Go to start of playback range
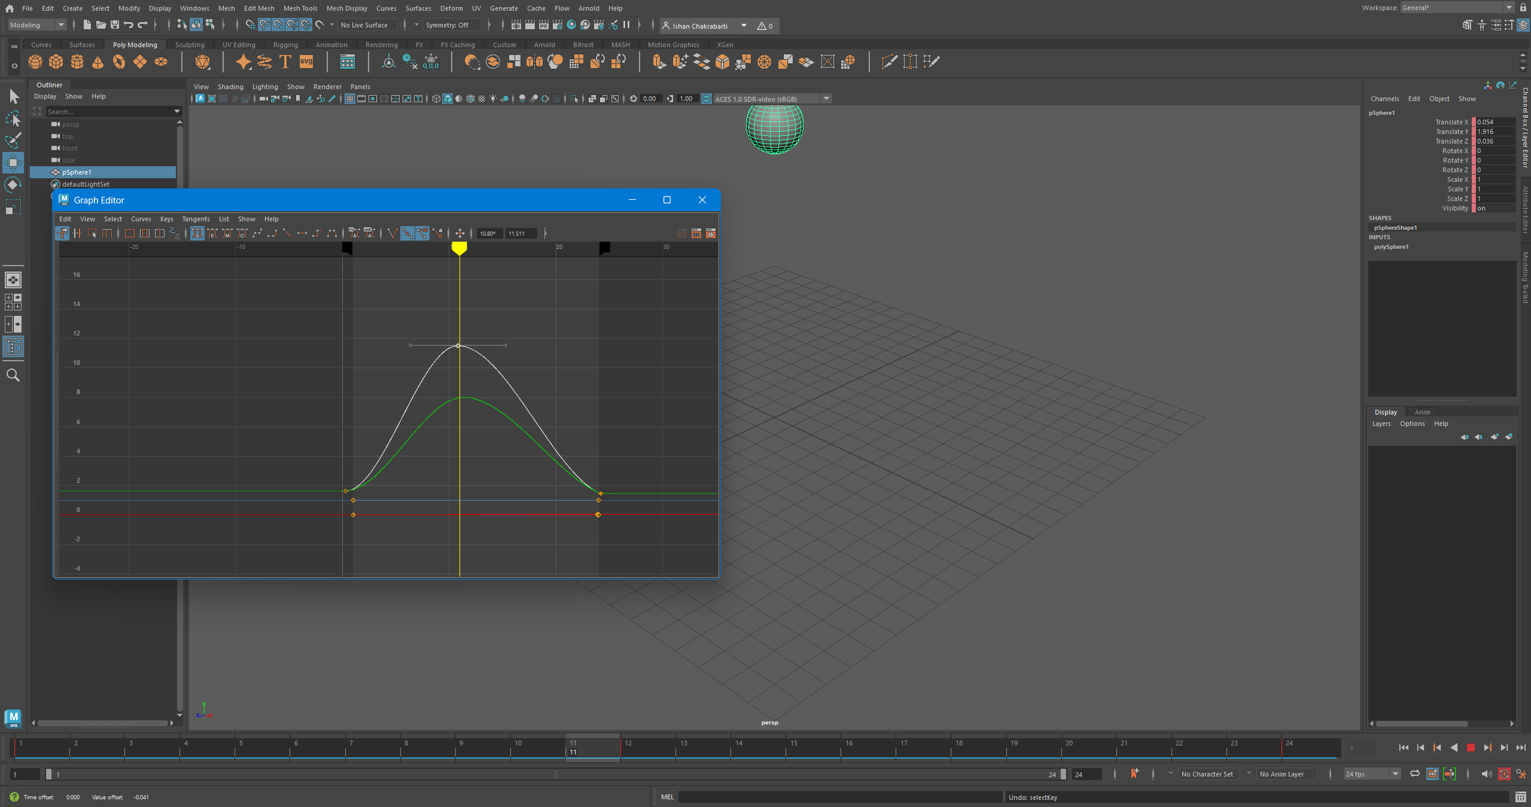This screenshot has width=1531, height=807. tap(1403, 748)
